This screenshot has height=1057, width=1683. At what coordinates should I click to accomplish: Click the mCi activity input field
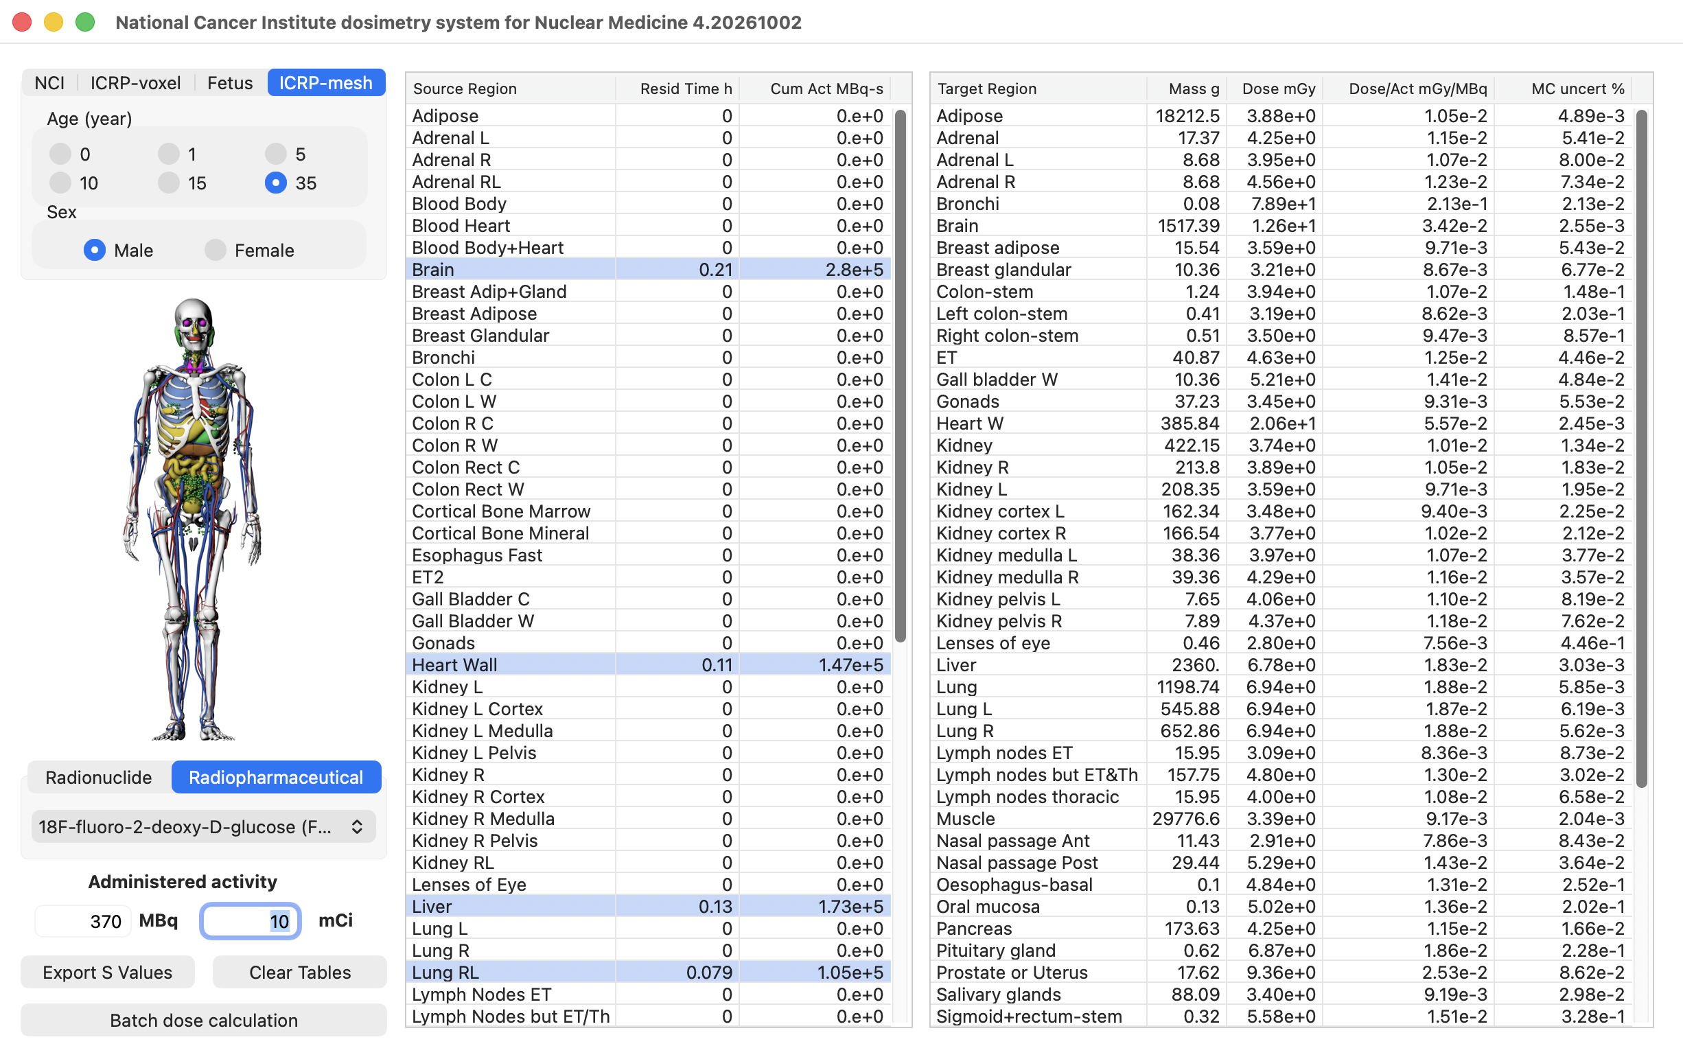tap(251, 920)
